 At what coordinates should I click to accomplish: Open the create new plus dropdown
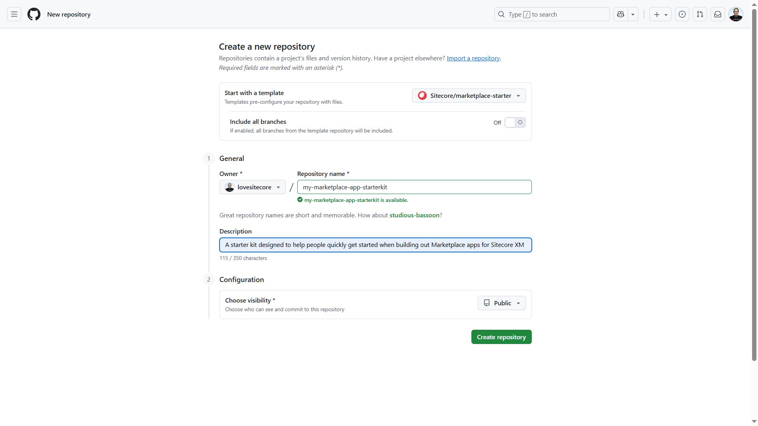coord(660,14)
